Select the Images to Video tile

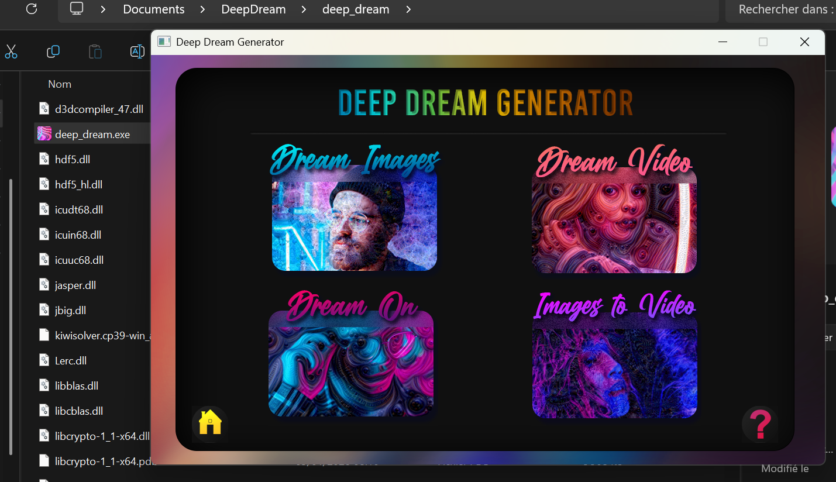pyautogui.click(x=614, y=373)
